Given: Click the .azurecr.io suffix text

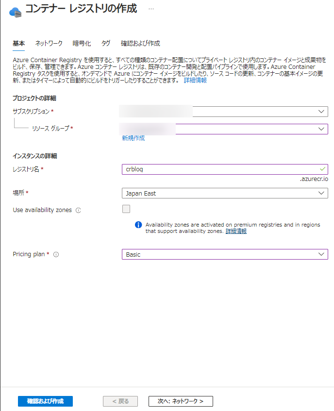Looking at the screenshot, I should [x=314, y=179].
